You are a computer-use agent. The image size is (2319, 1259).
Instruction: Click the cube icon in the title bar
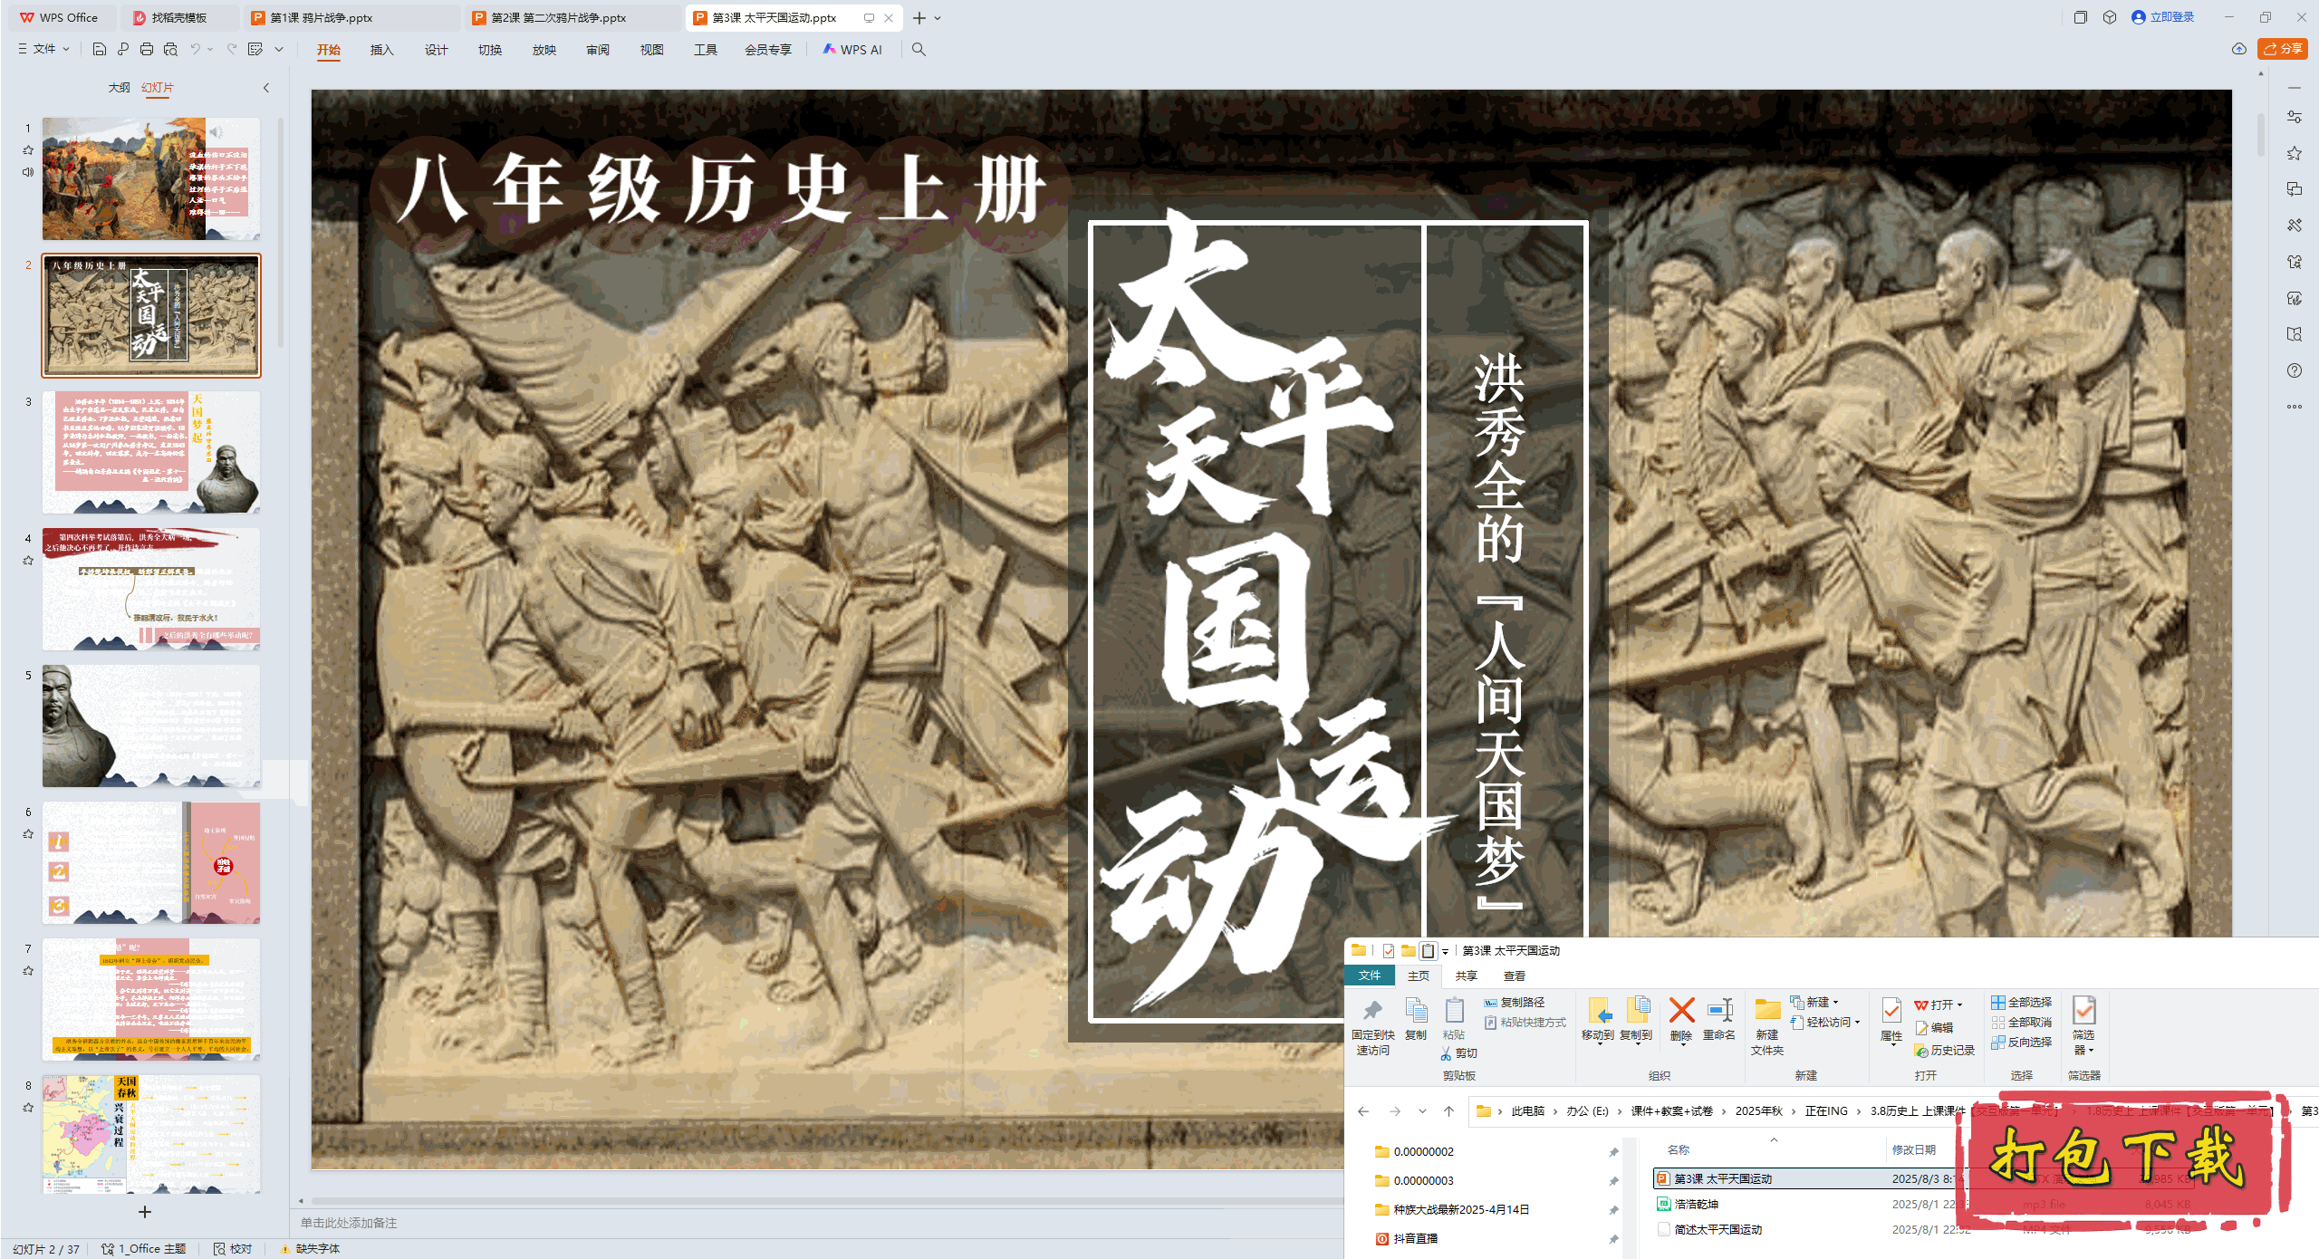pos(2110,17)
